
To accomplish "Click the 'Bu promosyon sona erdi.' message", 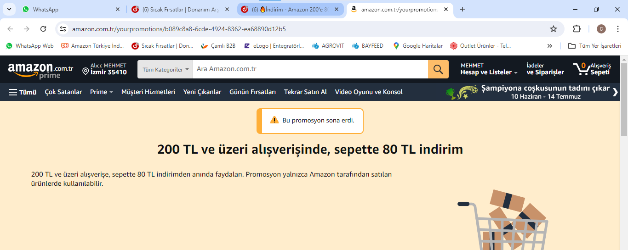I will click(318, 120).
